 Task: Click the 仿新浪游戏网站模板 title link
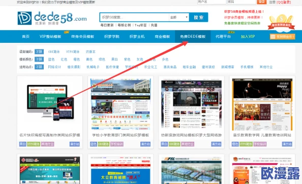coord(192,135)
